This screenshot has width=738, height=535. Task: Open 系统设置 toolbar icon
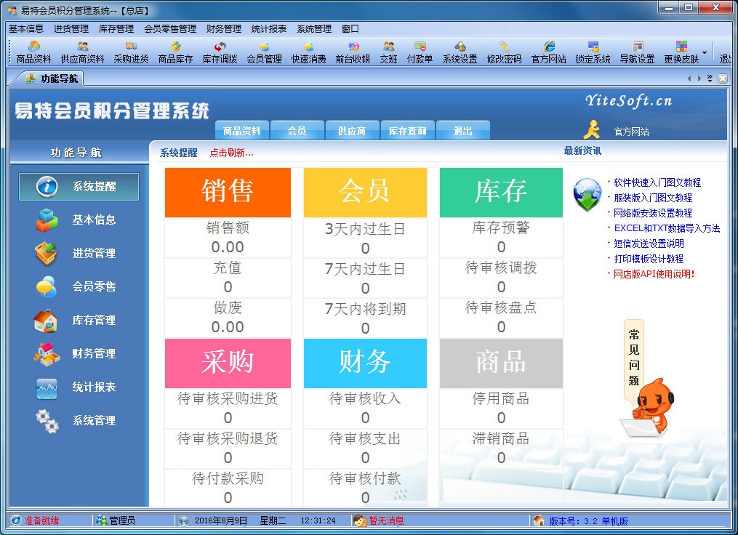460,52
